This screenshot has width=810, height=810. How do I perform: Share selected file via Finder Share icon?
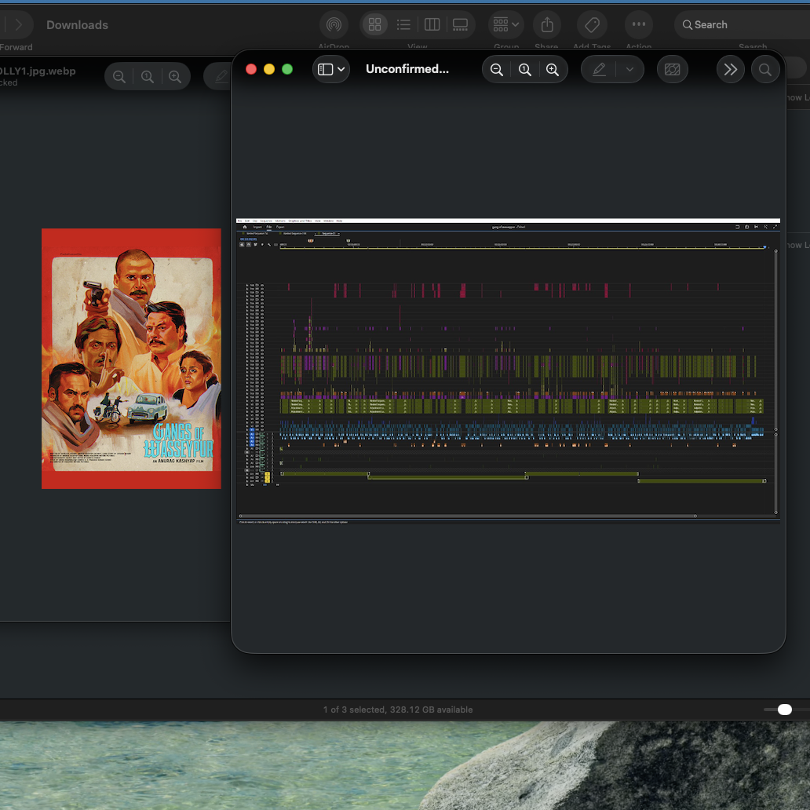pos(547,25)
